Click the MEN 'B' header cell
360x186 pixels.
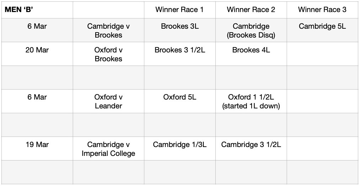pyautogui.click(x=37, y=10)
